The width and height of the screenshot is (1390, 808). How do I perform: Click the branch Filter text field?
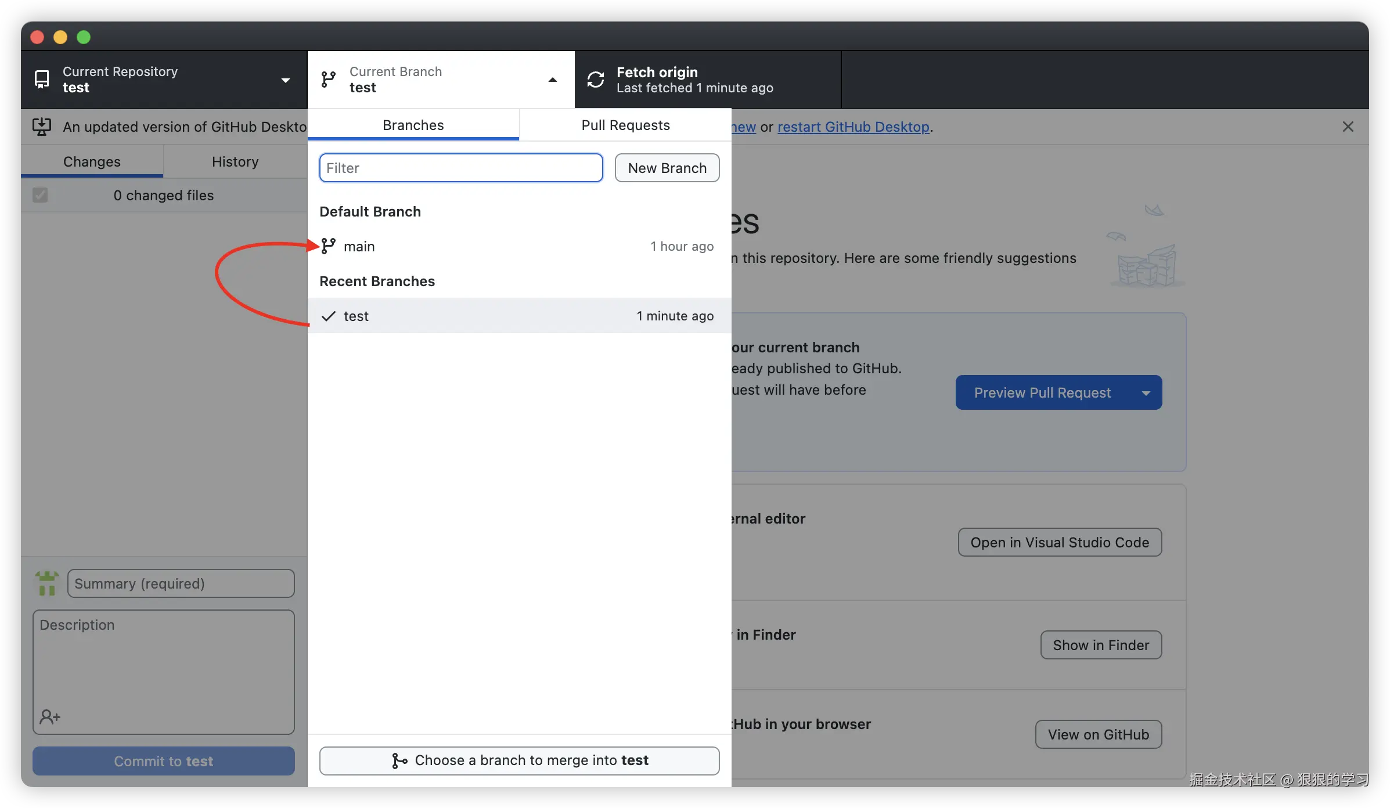[x=461, y=168]
